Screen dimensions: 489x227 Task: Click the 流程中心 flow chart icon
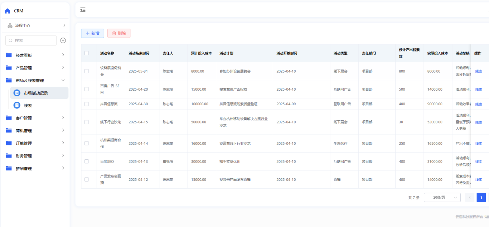tap(10, 25)
